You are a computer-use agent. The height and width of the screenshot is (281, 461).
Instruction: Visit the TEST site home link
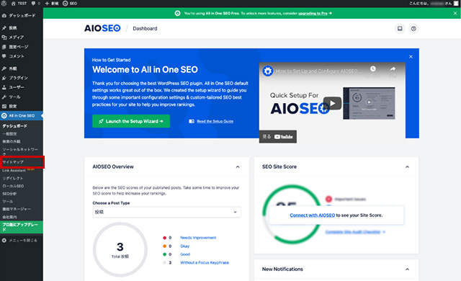[x=19, y=3]
